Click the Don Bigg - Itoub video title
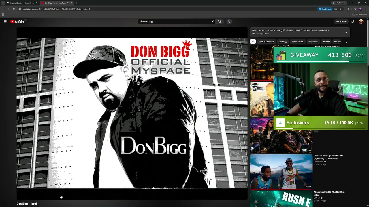The width and height of the screenshot is (369, 207). coord(27,204)
